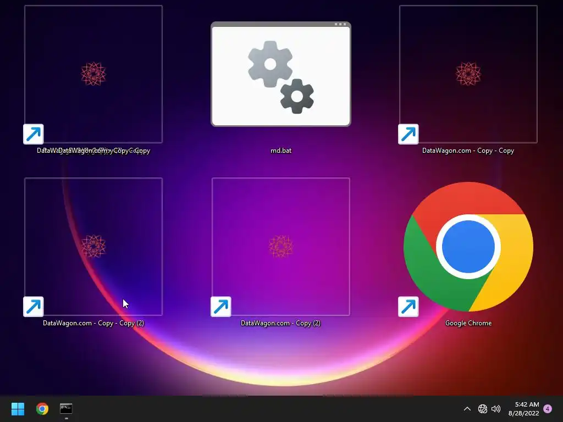
Task: Click the DataWagon.com - Copy (2) label
Action: click(x=280, y=323)
